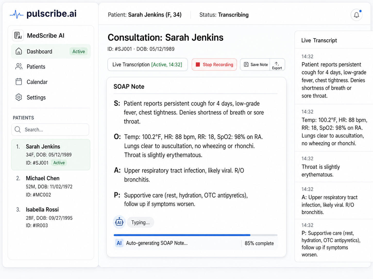Click the Settings gear icon
The image size is (373, 279).
[19, 97]
